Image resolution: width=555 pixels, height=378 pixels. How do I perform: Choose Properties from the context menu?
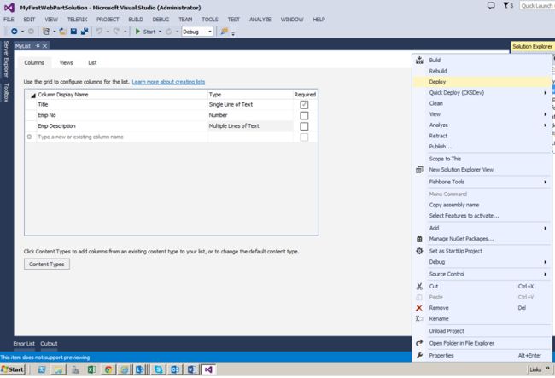point(482,355)
